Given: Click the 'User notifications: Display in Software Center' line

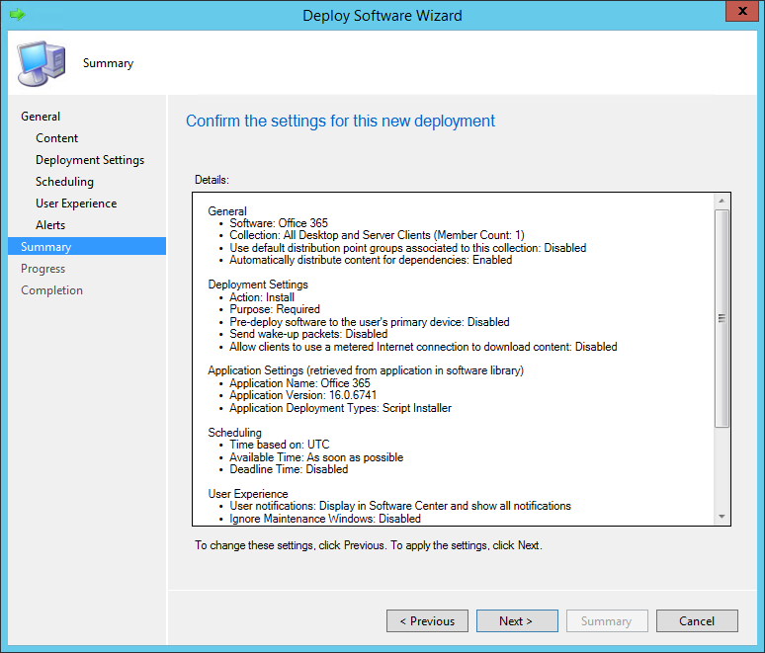Looking at the screenshot, I should point(400,506).
